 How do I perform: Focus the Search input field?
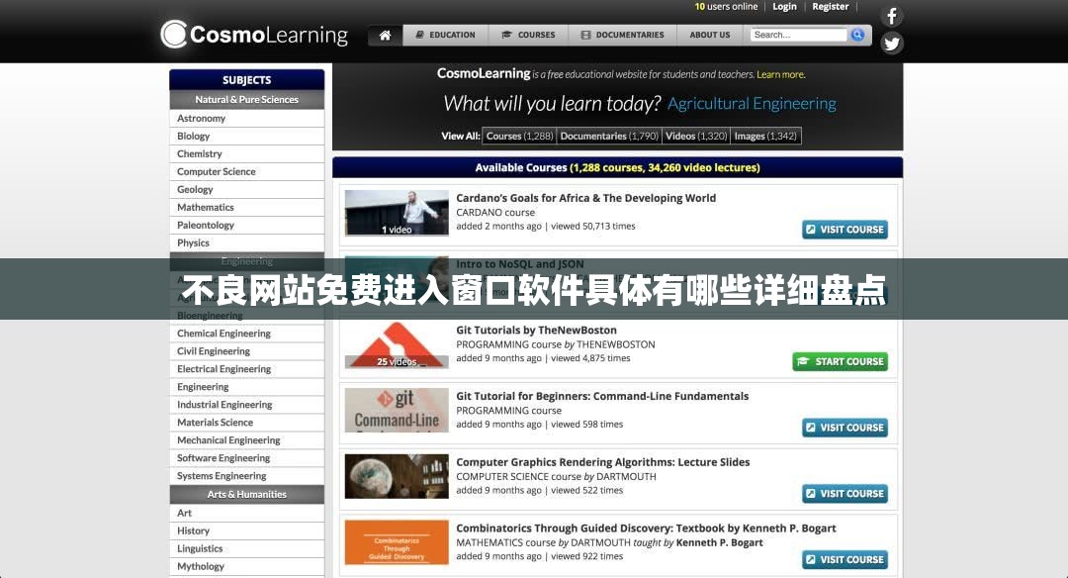[x=798, y=35]
